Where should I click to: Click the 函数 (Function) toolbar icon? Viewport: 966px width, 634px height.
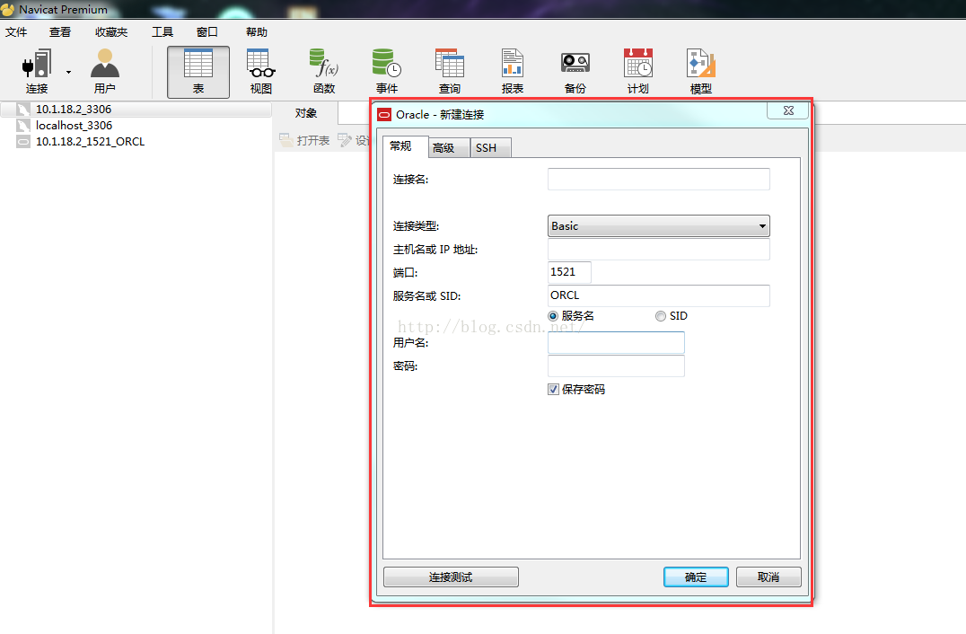click(x=324, y=72)
